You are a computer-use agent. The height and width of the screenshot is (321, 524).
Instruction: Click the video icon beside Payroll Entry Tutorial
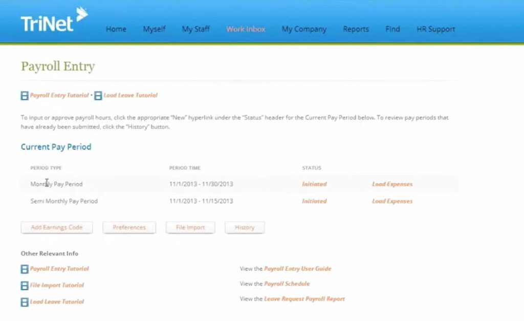24,95
